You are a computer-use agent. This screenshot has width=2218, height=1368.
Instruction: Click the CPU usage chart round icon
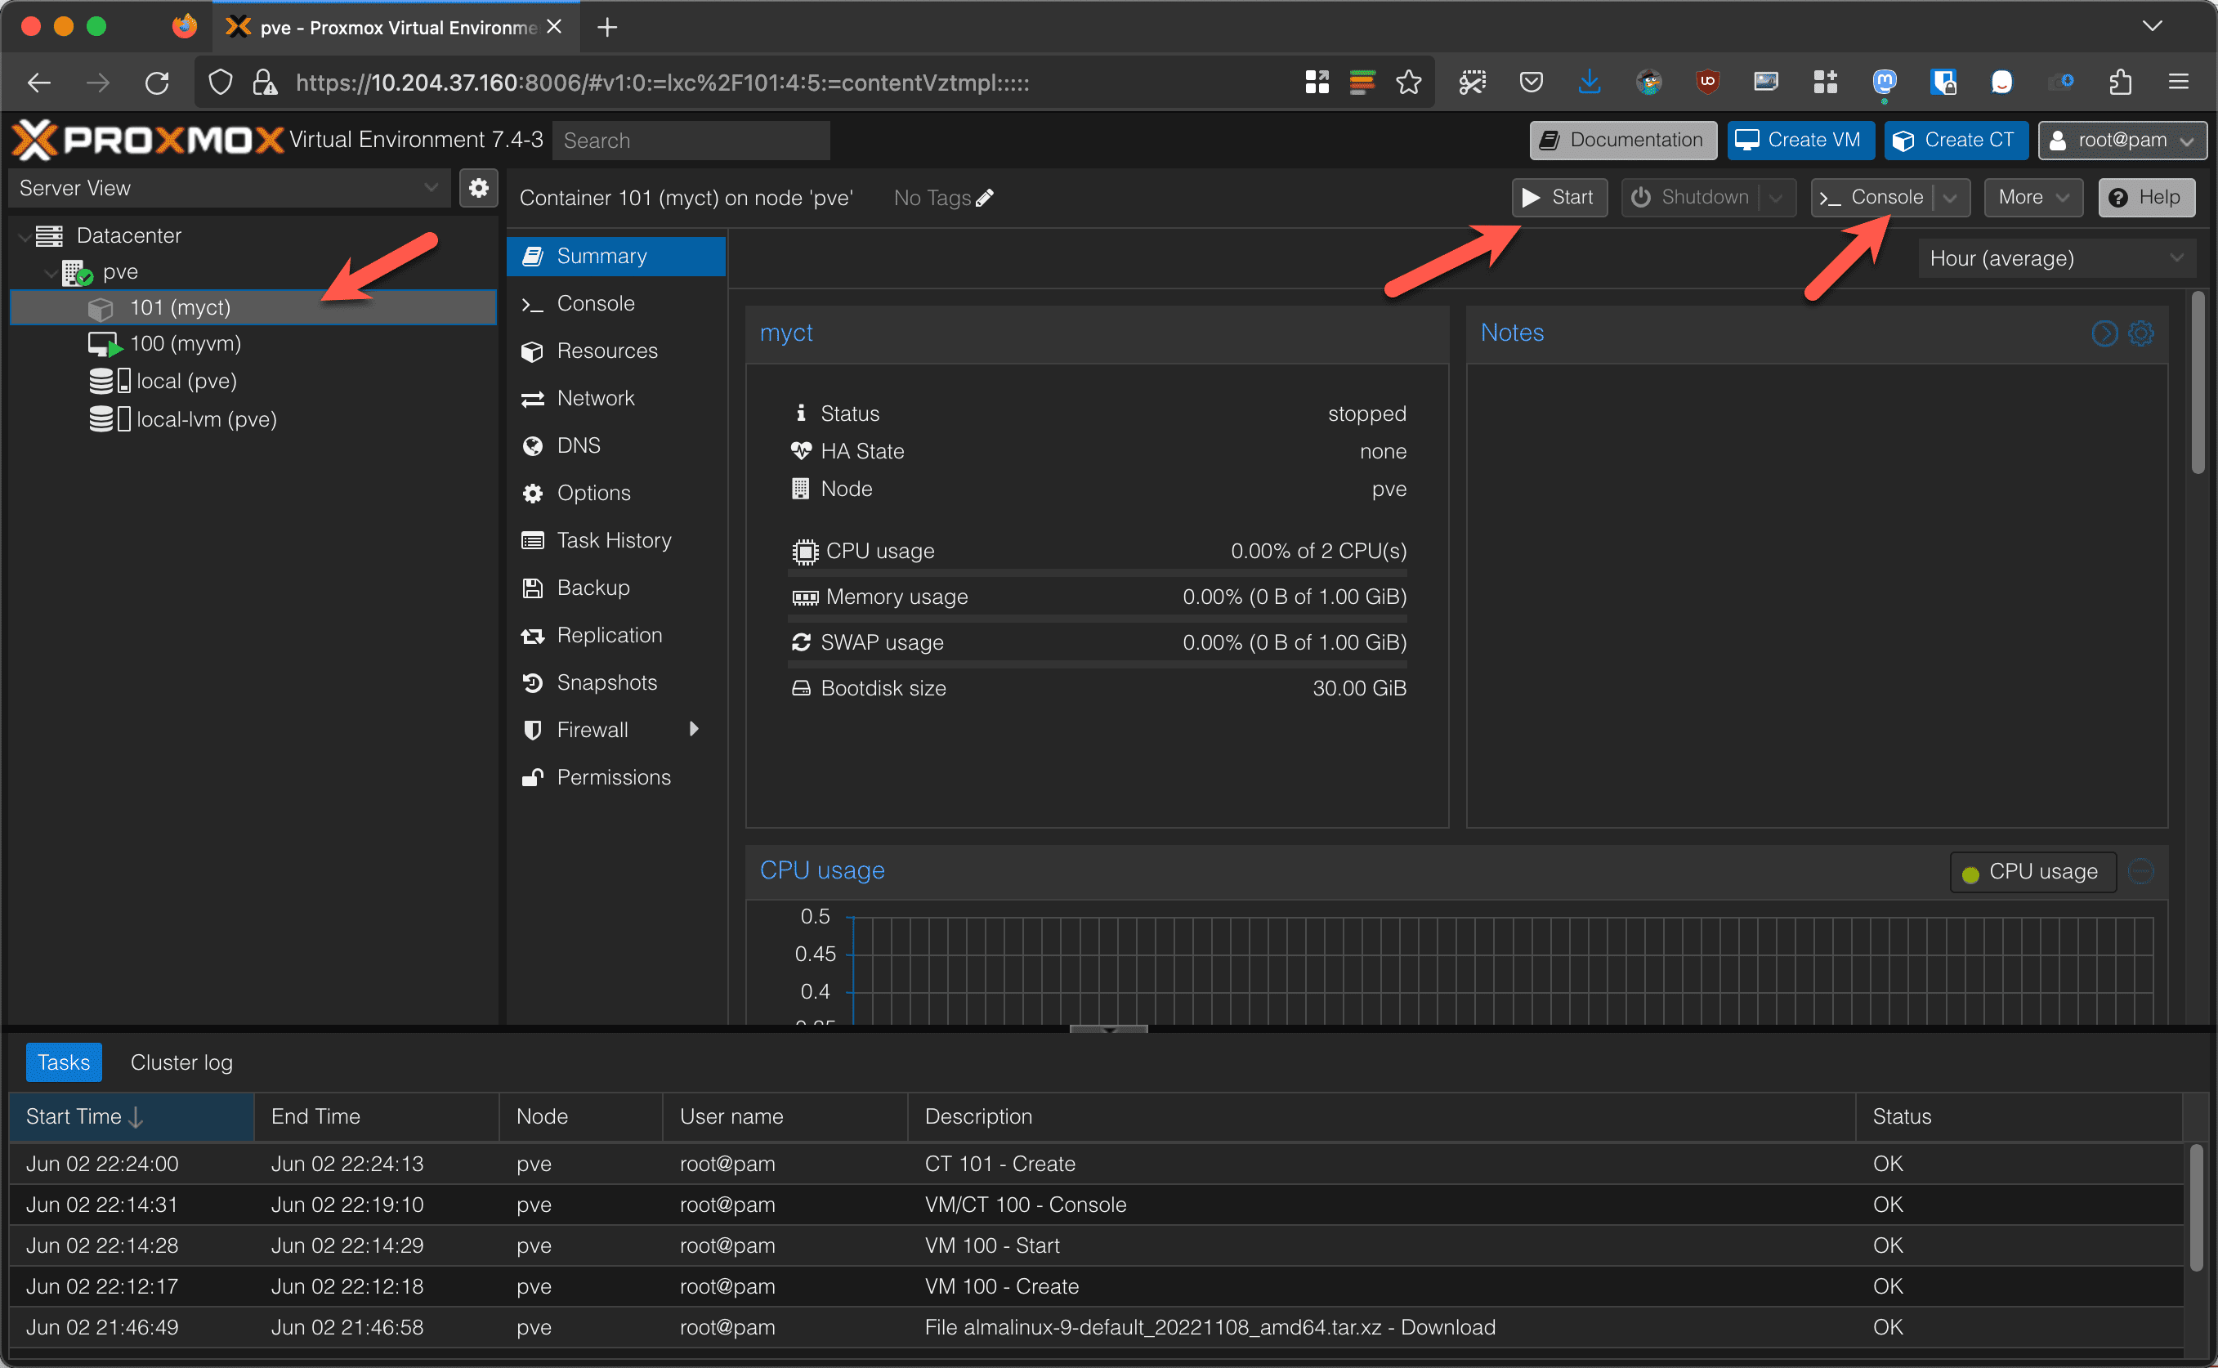click(2141, 871)
